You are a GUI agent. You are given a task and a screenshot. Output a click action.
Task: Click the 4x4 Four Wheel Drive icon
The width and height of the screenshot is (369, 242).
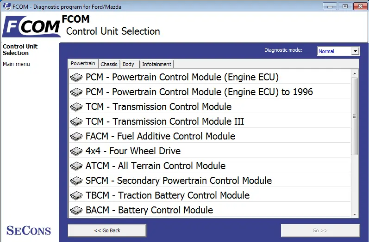coord(76,151)
